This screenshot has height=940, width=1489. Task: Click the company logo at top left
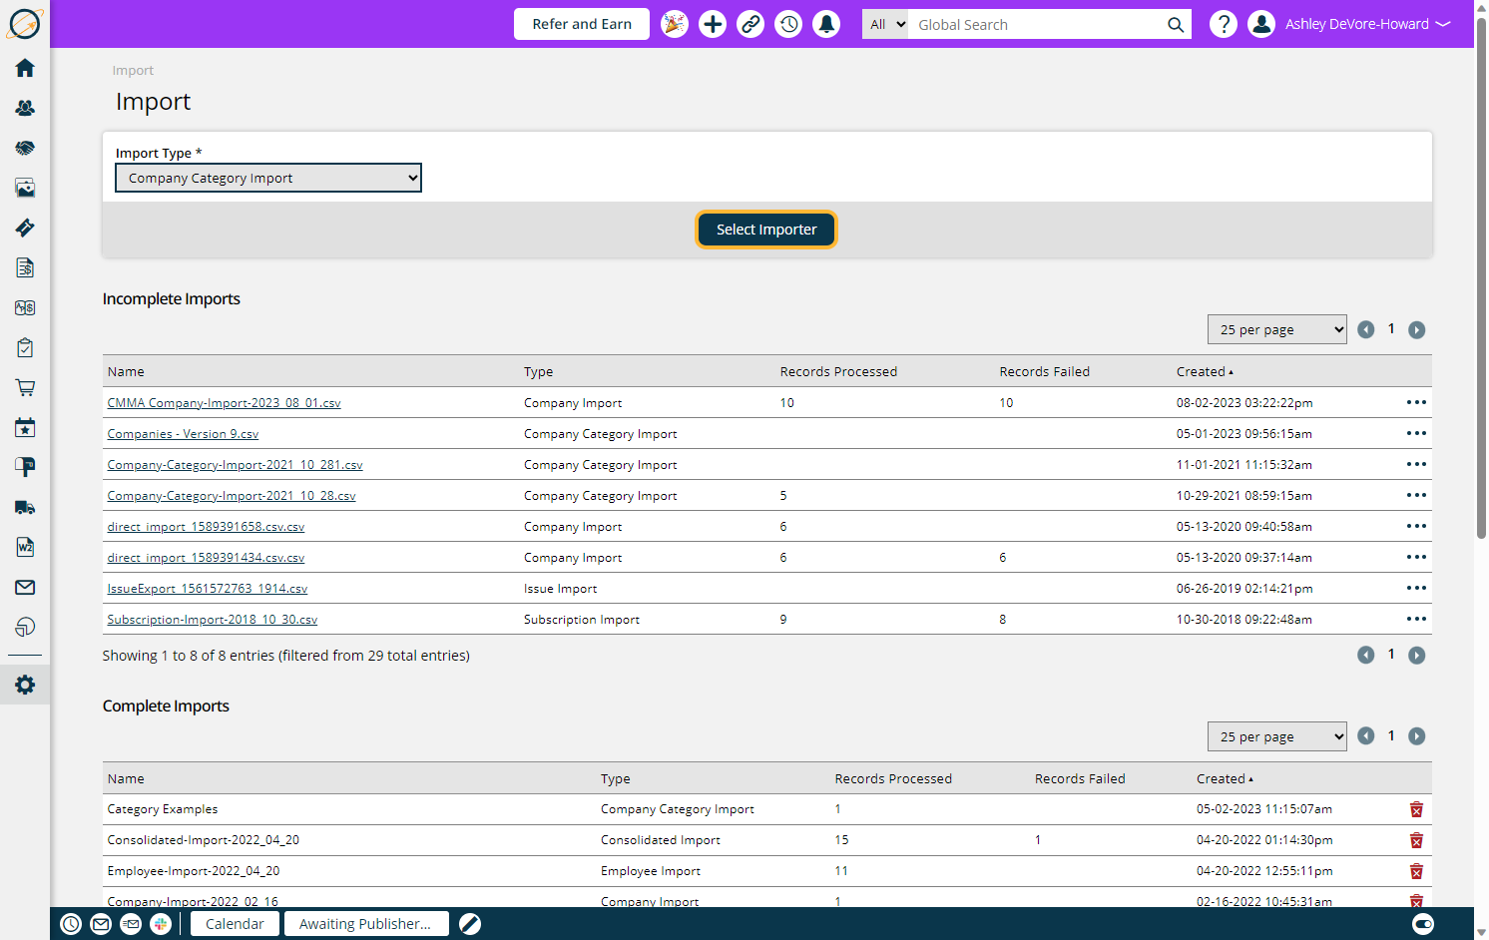(24, 23)
